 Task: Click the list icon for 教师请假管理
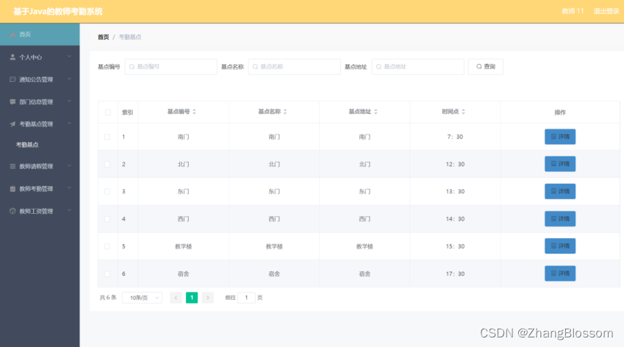pyautogui.click(x=12, y=166)
